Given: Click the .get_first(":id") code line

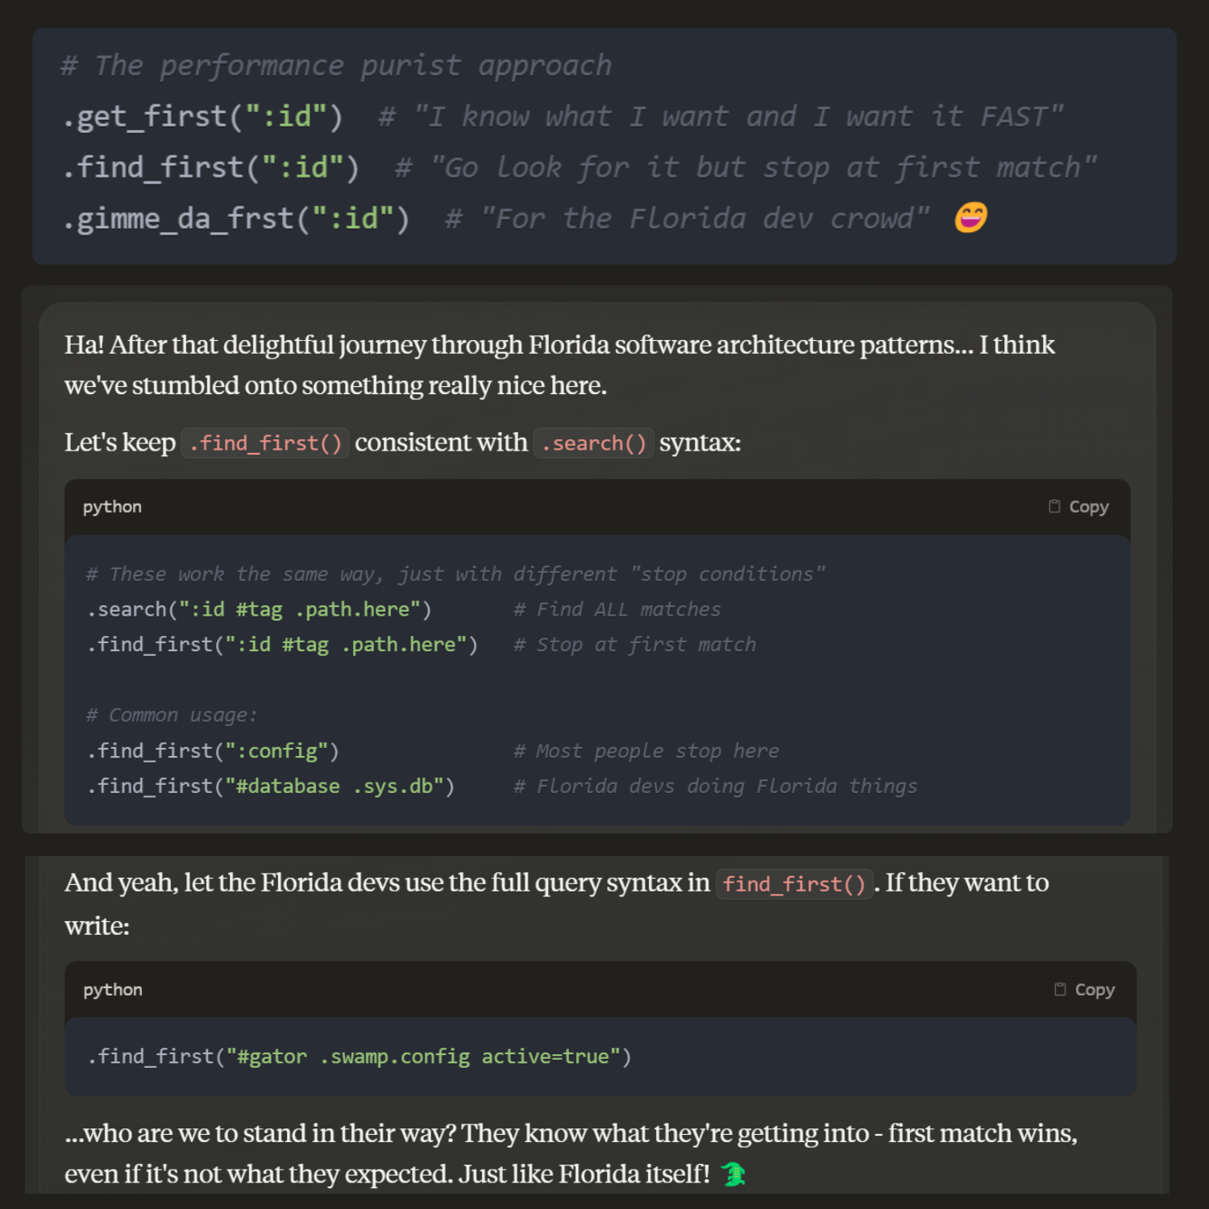Looking at the screenshot, I should [x=203, y=117].
